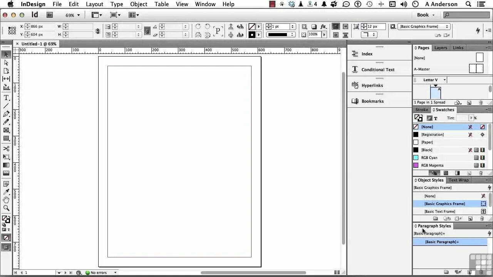Select the Note tool
This screenshot has height=277, width=493.
coord(6,184)
